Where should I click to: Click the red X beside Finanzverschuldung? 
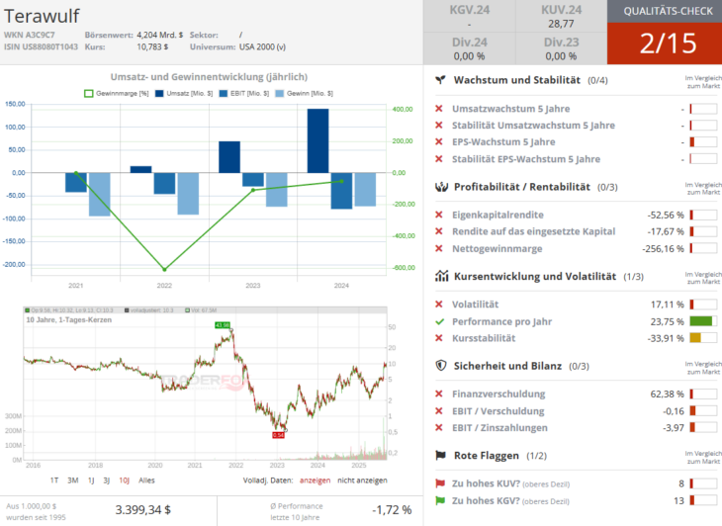(x=439, y=394)
